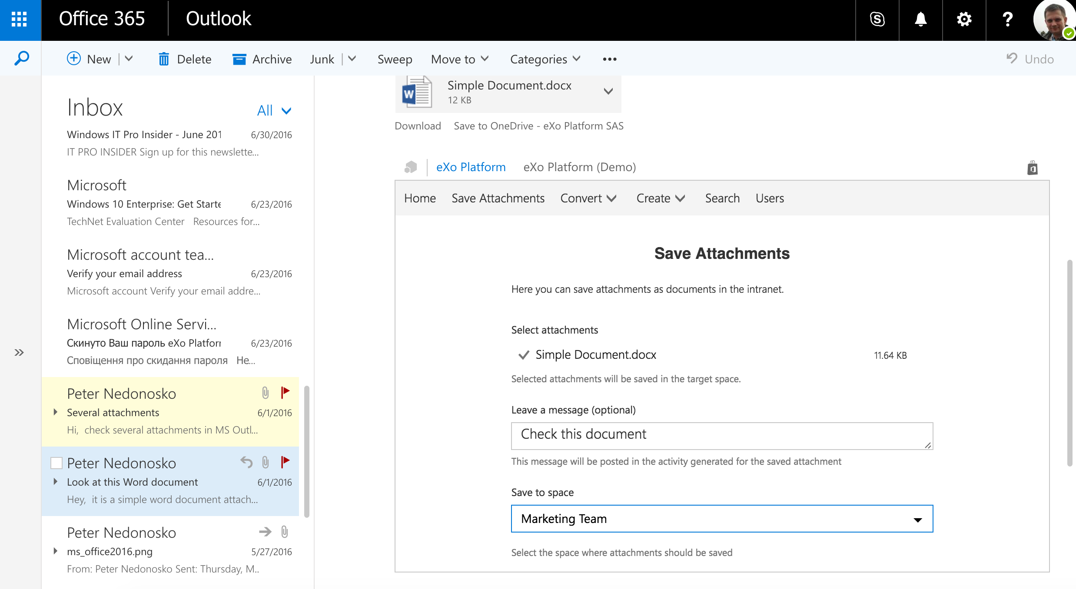Viewport: 1076px width, 589px height.
Task: Tick checkbox beside Look at this Word document mail
Action: tap(56, 463)
